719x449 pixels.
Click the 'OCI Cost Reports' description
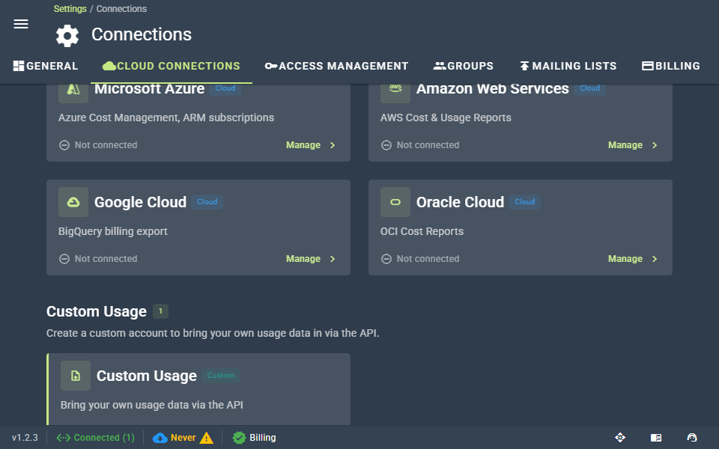(422, 231)
